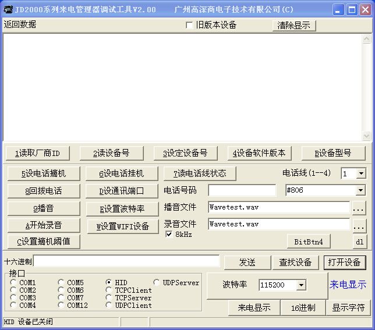
Task: Click 8回拨电话 button
Action: (44, 191)
